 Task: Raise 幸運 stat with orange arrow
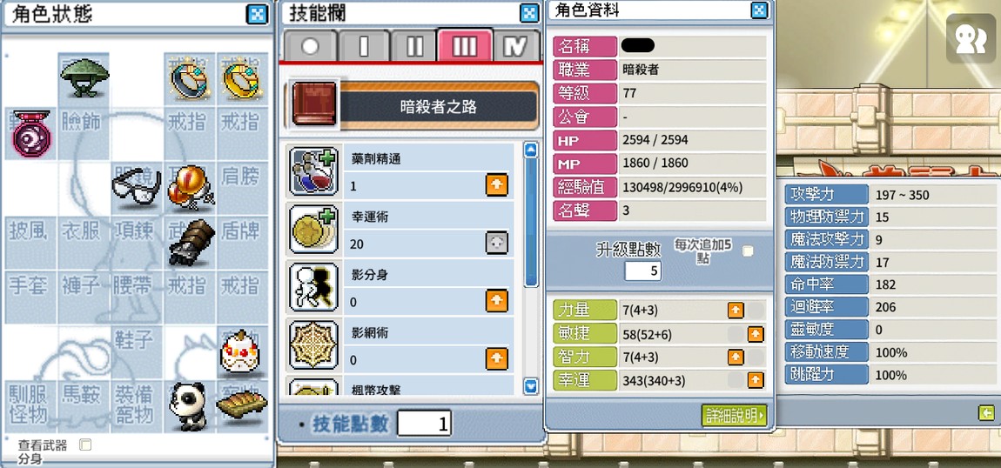pyautogui.click(x=756, y=381)
